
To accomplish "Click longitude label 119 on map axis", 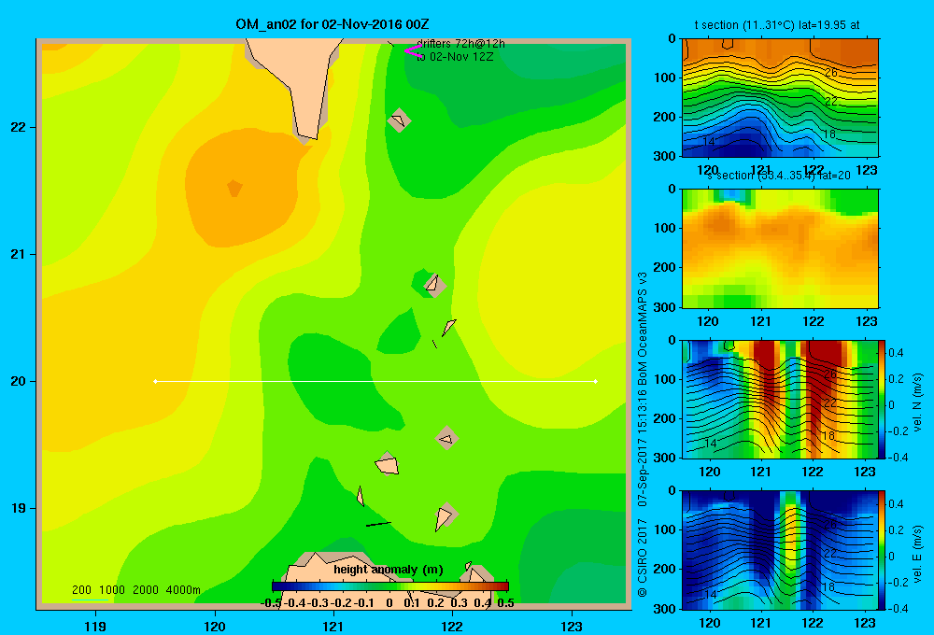I will [x=95, y=627].
